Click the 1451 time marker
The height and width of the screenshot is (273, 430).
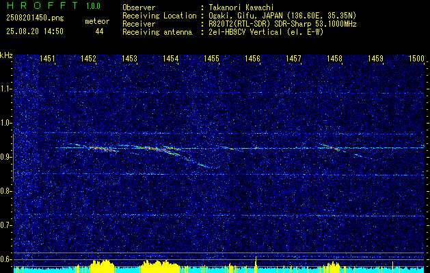coord(47,58)
